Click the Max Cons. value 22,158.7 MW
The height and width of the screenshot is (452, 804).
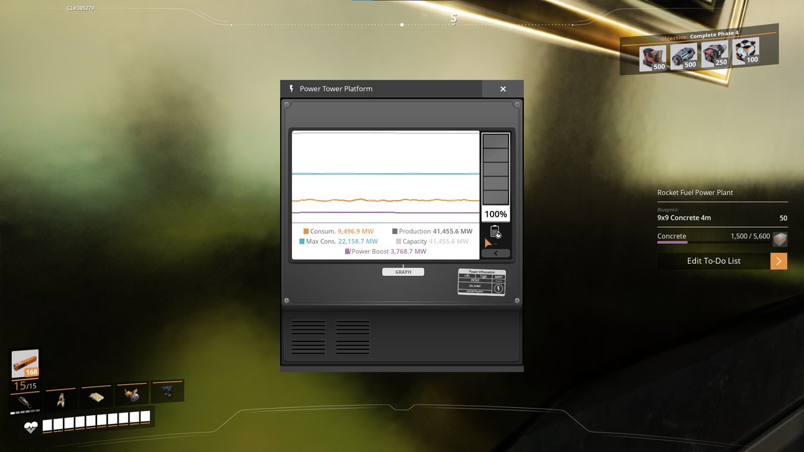click(357, 241)
